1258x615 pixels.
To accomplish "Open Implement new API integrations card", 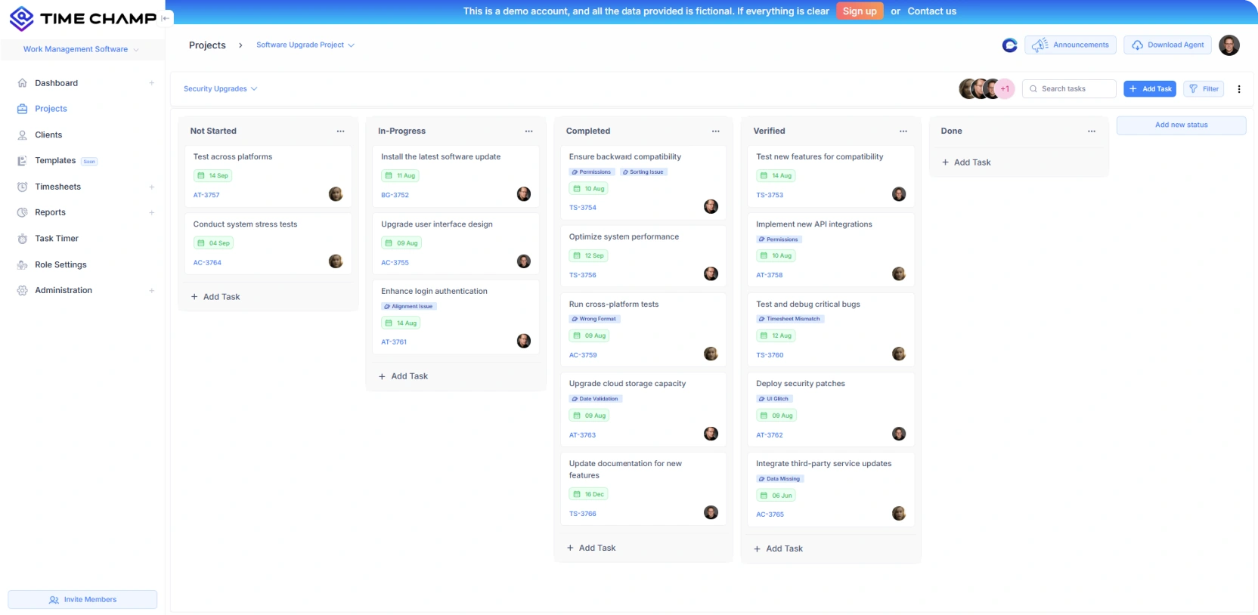I will pyautogui.click(x=831, y=249).
